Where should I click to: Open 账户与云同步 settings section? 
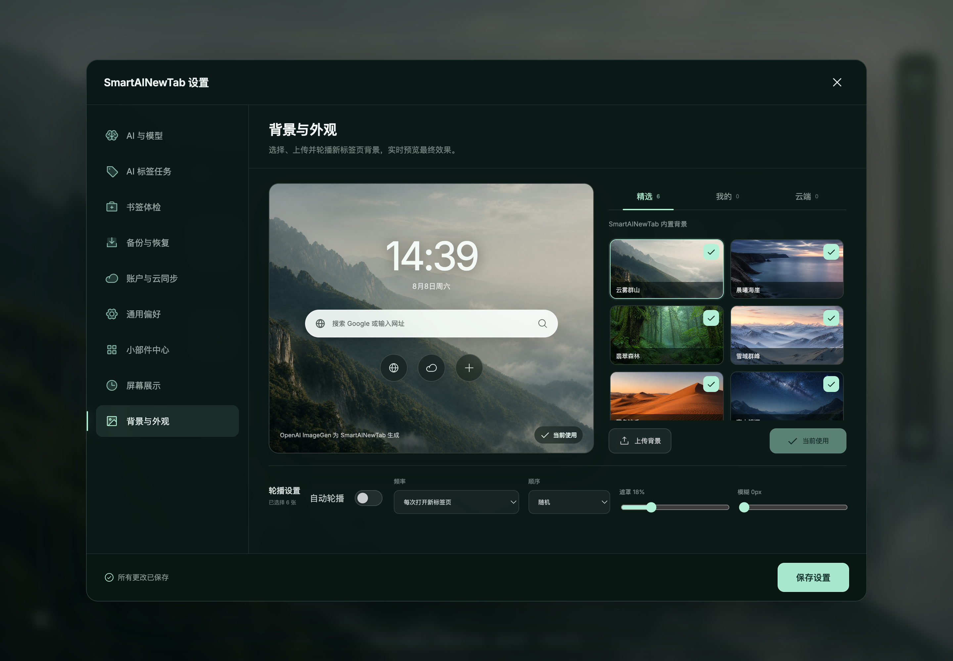click(167, 278)
